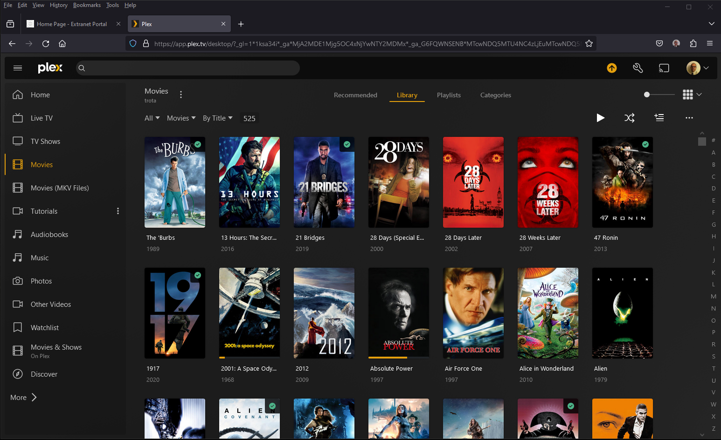Open Movies library options dots
721x440 pixels.
181,95
